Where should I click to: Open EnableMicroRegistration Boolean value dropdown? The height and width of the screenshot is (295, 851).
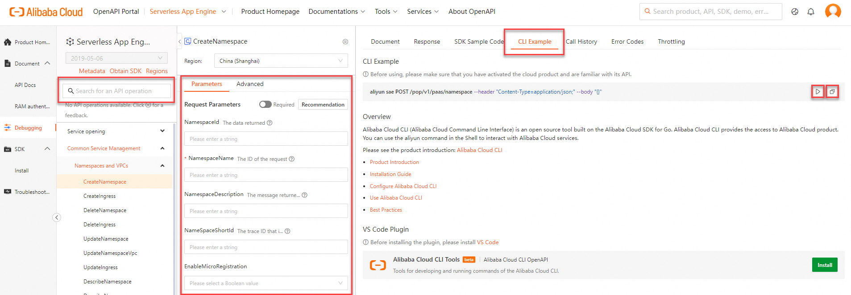(x=266, y=283)
